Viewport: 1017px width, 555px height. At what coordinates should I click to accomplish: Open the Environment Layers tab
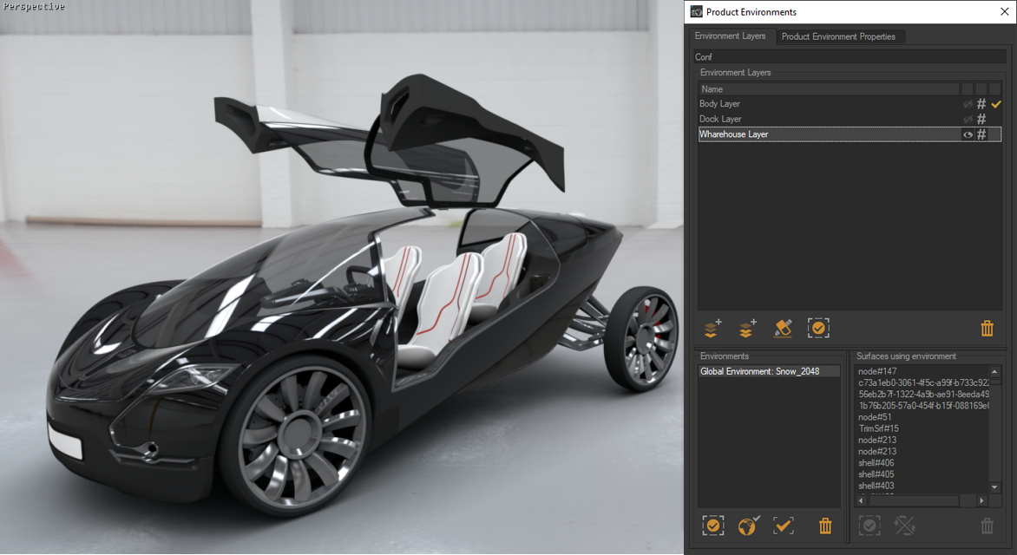tap(730, 36)
